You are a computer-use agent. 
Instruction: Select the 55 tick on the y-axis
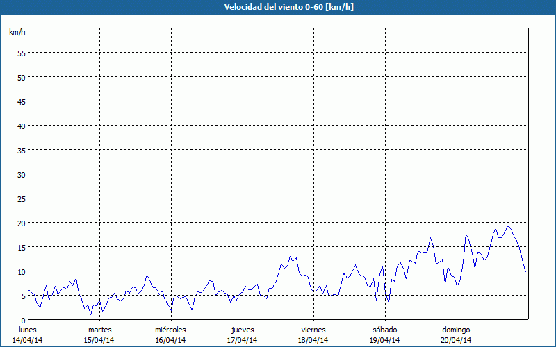[21, 53]
